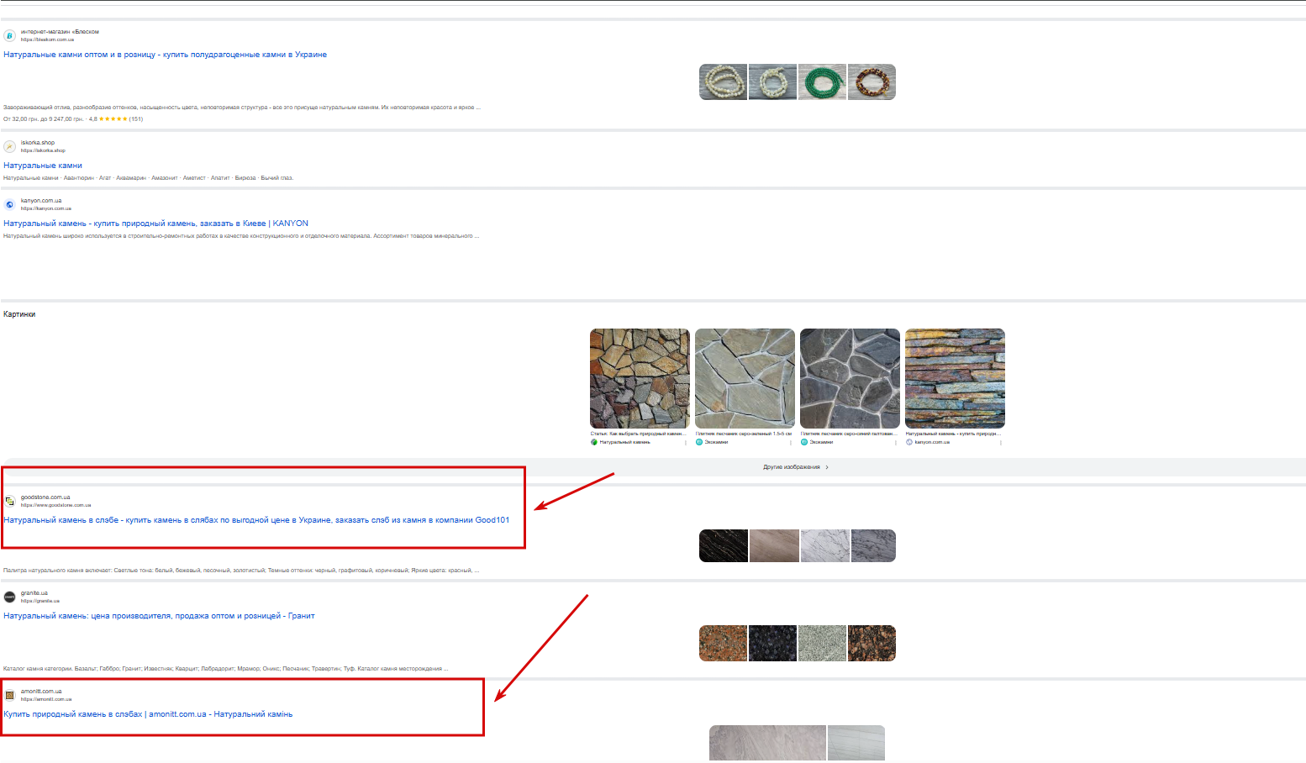Click kanyon.com.ua source icon under fourth image
Image resolution: width=1306 pixels, height=763 pixels.
[909, 442]
